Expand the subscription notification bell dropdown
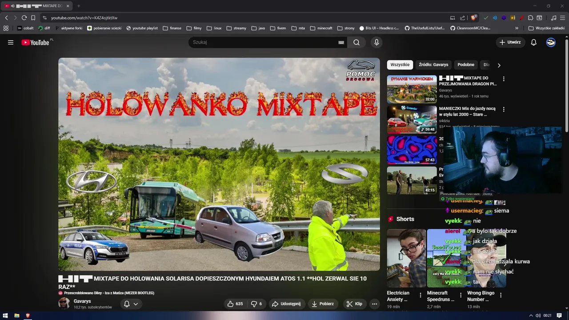Screen dimensions: 569x320 click(x=131, y=304)
